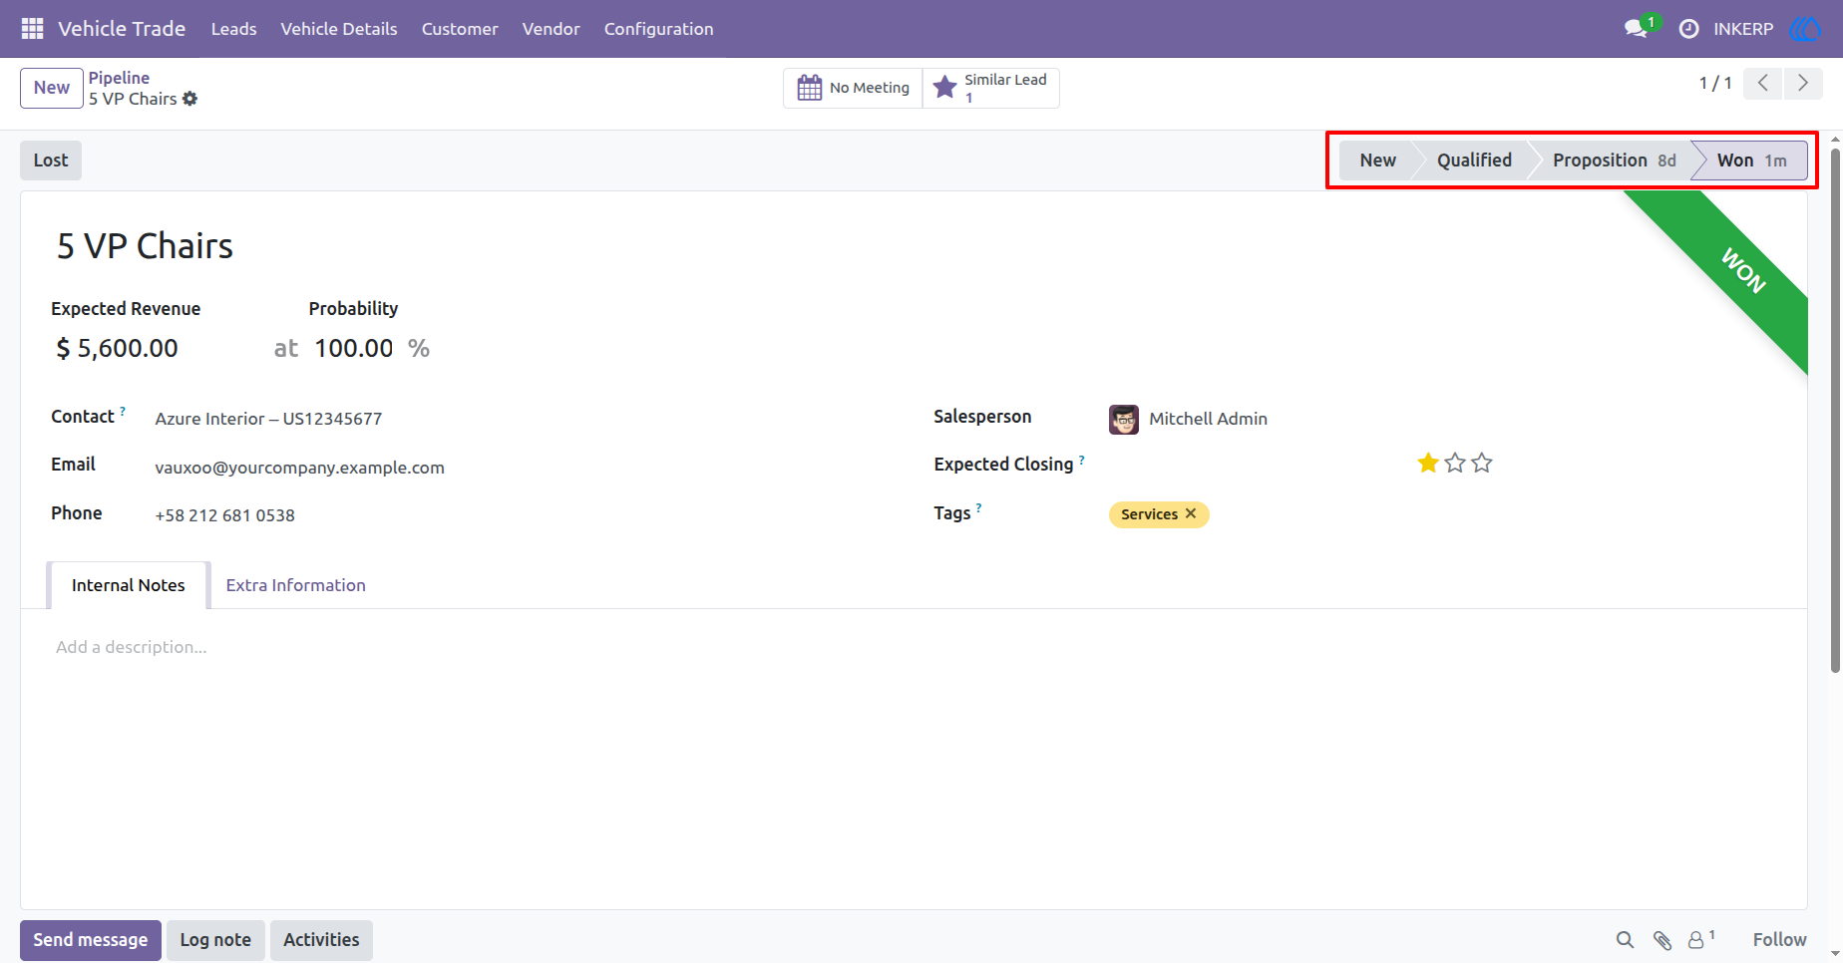
Task: Set priority to the third star
Action: (x=1482, y=463)
